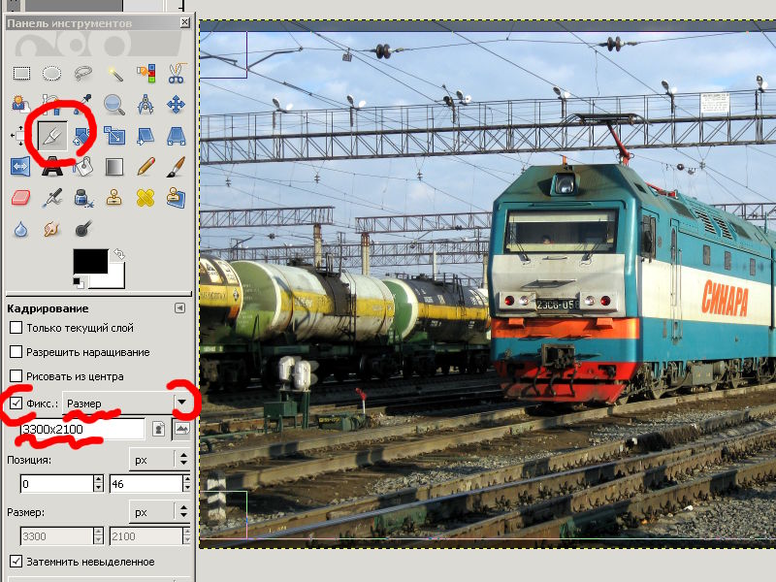776x582 pixels.
Task: Open the Кадрирование options panel menu arrow
Action: [179, 307]
